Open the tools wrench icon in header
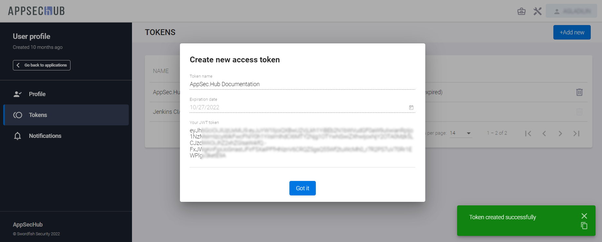The image size is (602, 242). (x=537, y=12)
